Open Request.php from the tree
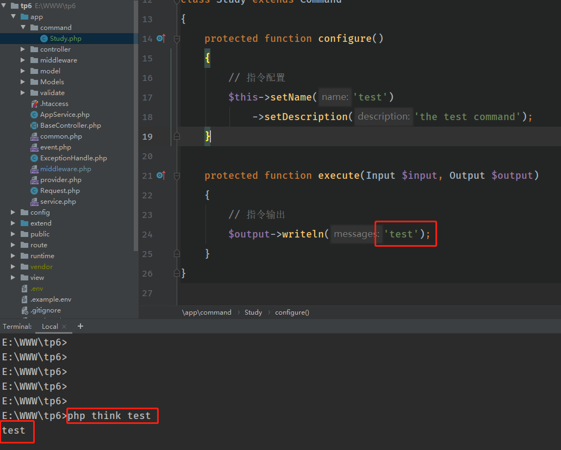The height and width of the screenshot is (450, 561). (x=60, y=191)
